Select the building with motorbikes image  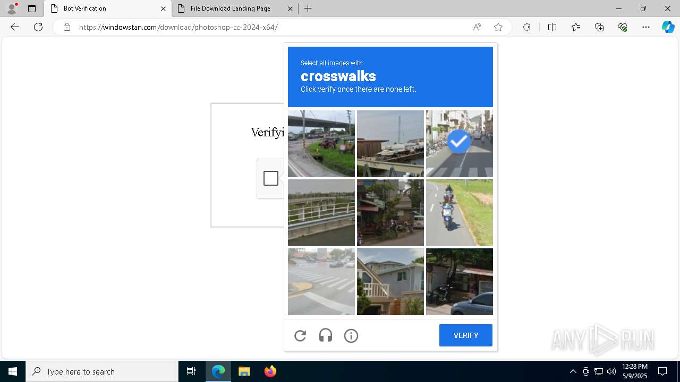[390, 213]
